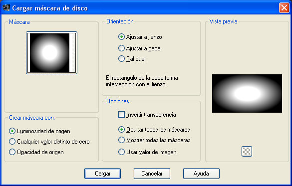Open Ayuda help button
Image resolution: width=292 pixels, height=186 pixels.
coord(201,174)
